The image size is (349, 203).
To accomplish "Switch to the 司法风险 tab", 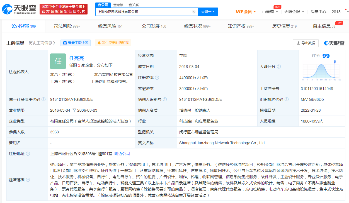I will [x=67, y=26].
